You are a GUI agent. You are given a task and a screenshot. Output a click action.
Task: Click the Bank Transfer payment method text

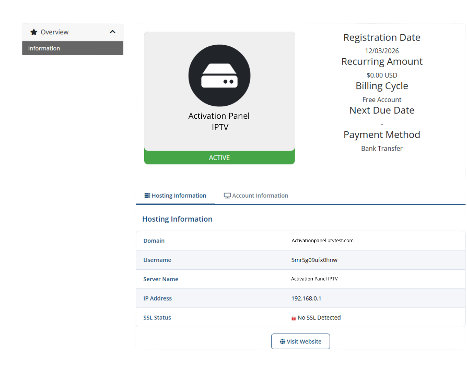pos(382,149)
